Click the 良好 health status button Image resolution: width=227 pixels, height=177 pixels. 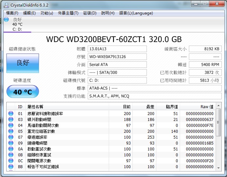[x=23, y=63]
